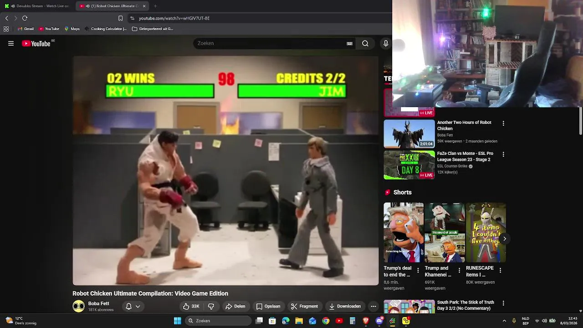The image size is (583, 328).
Task: Show next Shorts with the arrow
Action: click(x=505, y=239)
